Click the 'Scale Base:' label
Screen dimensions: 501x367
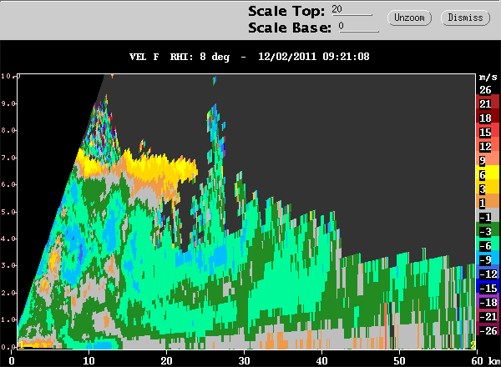290,28
